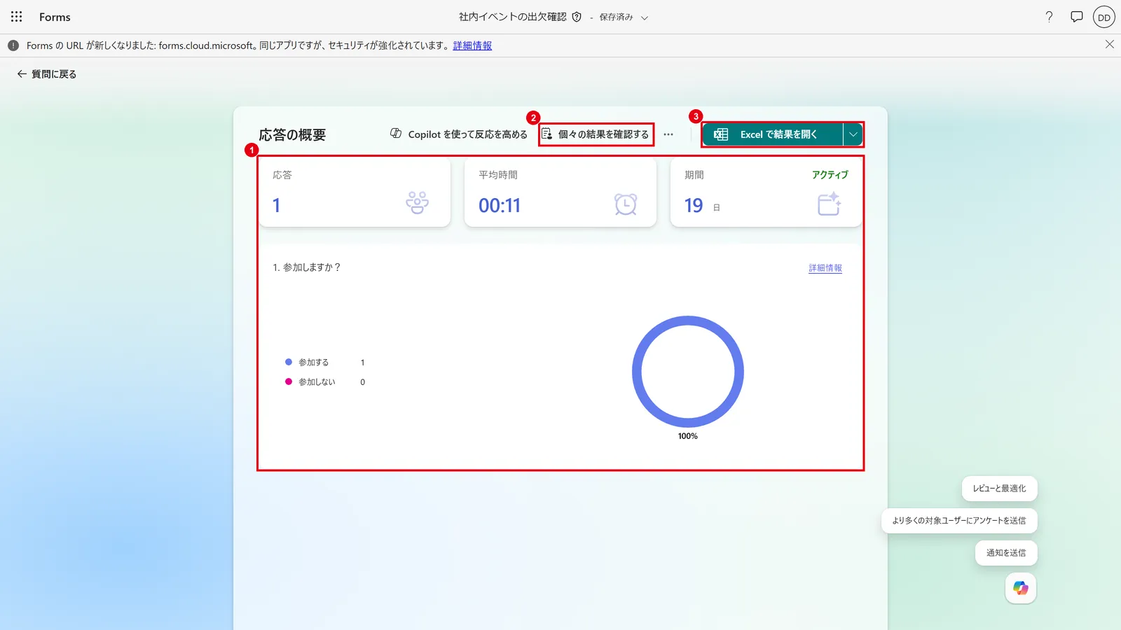This screenshot has height=630, width=1121.
Task: Click the 00:11 average time value
Action: [x=500, y=205]
